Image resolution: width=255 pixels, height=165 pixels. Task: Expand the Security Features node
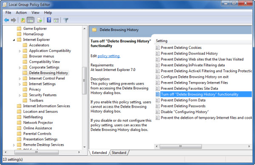(20, 95)
